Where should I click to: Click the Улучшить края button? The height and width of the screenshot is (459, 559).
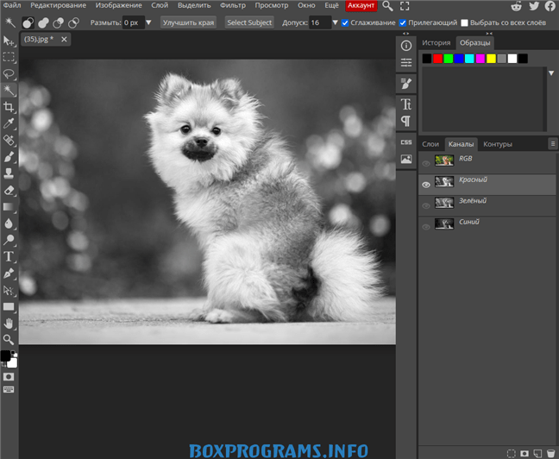point(188,22)
